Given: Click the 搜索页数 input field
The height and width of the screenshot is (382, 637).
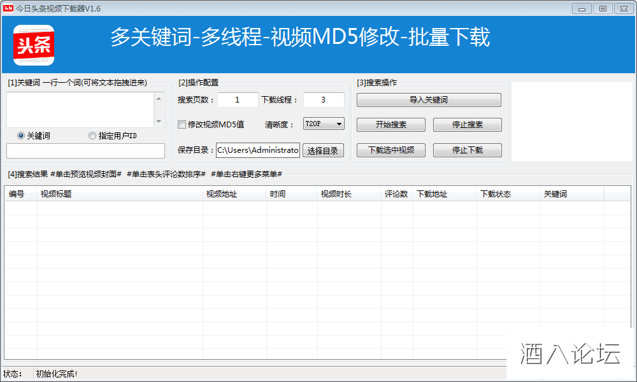Looking at the screenshot, I should pyautogui.click(x=237, y=100).
